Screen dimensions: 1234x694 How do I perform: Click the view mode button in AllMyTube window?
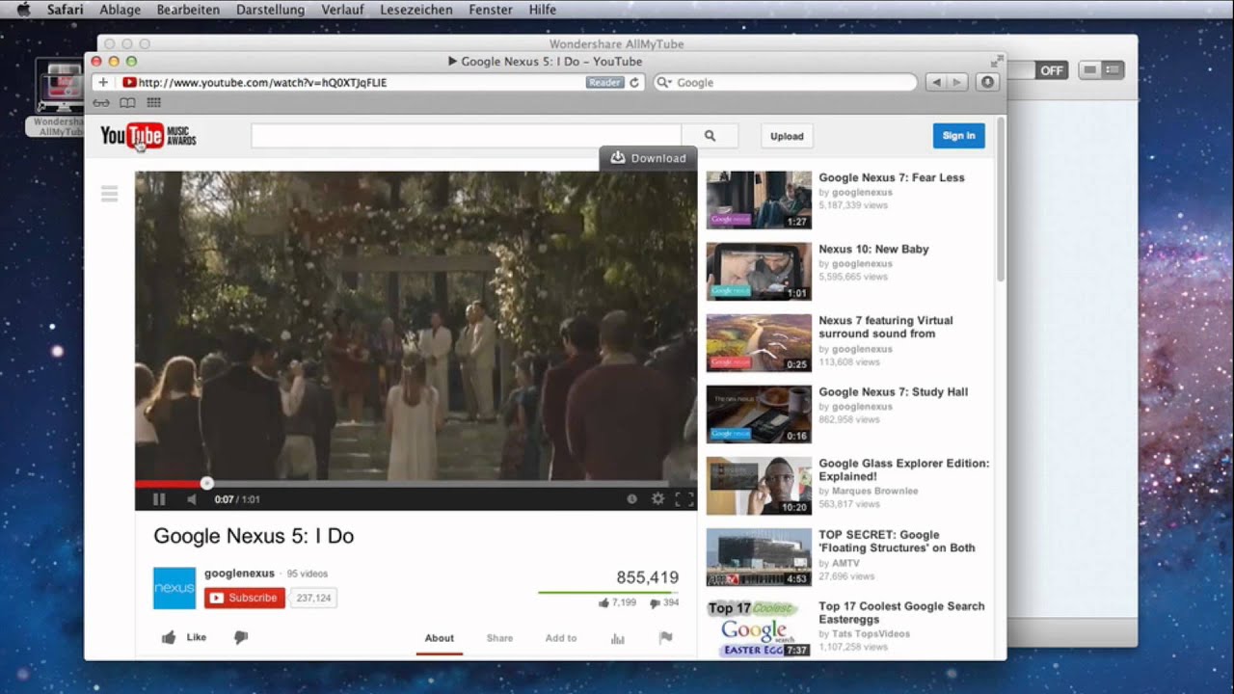pos(1101,70)
